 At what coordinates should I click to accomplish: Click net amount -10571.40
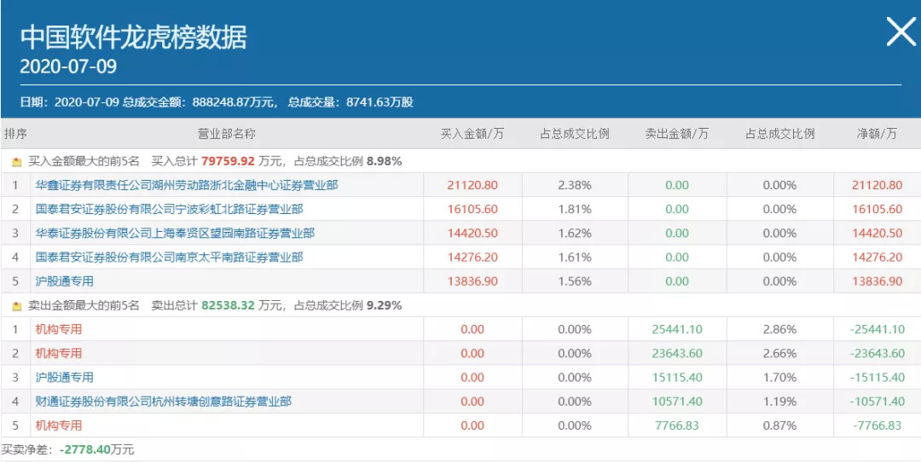(x=877, y=402)
